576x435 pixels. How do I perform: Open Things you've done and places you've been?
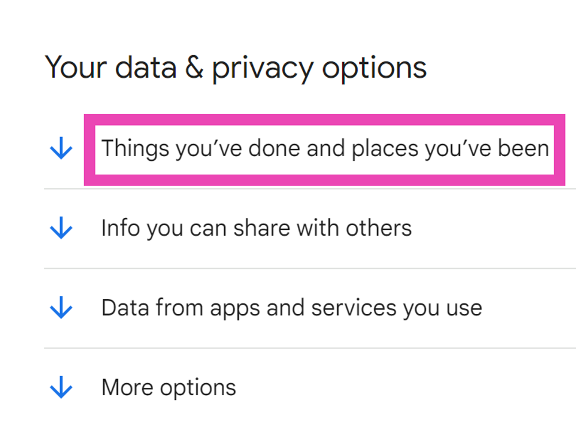tap(325, 149)
